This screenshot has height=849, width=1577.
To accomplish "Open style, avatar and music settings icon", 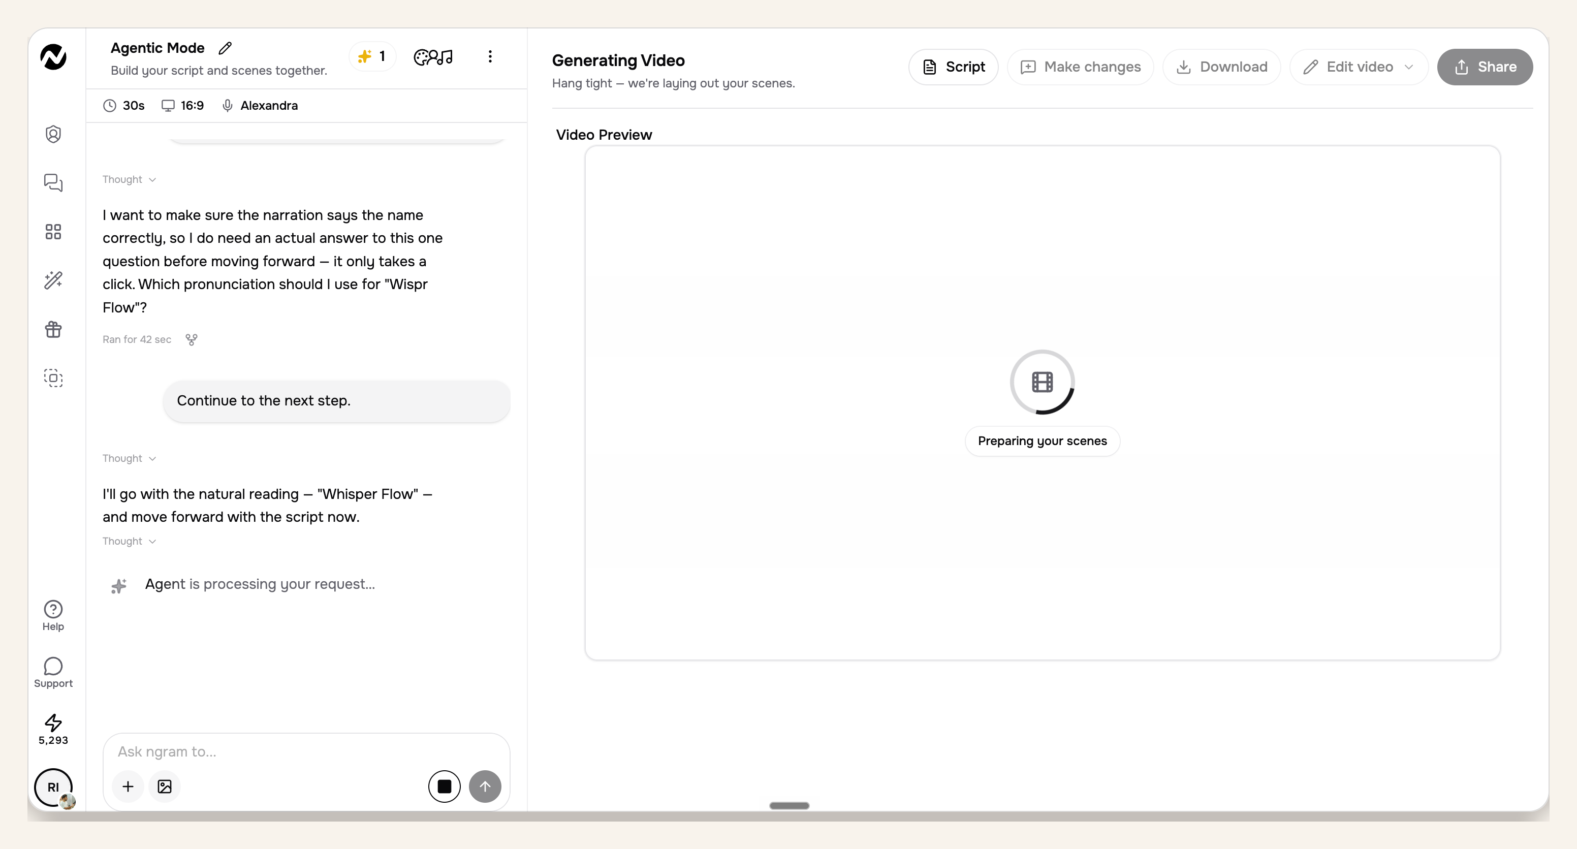I will [433, 57].
